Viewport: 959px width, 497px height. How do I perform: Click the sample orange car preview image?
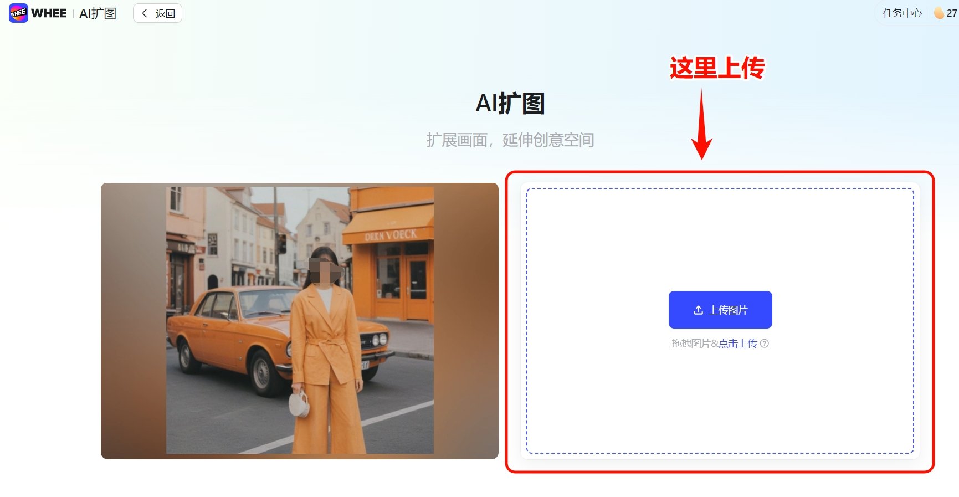(x=300, y=321)
